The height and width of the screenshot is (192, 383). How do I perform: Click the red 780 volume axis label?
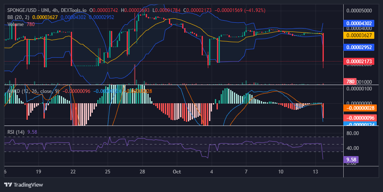(x=350, y=82)
